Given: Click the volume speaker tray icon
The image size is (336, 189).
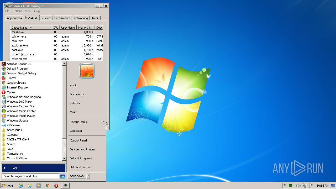Looking at the screenshot, I should (x=298, y=186).
